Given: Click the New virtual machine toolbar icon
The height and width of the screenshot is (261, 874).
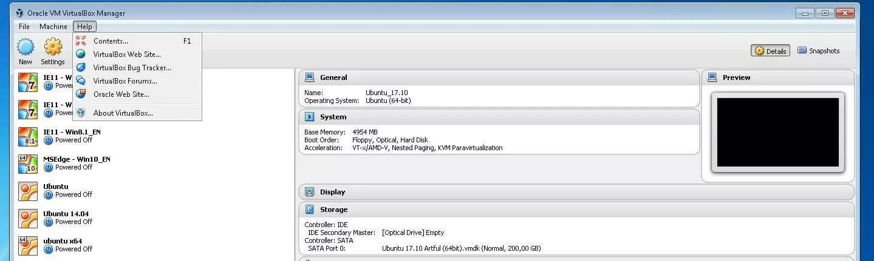Looking at the screenshot, I should [x=26, y=48].
